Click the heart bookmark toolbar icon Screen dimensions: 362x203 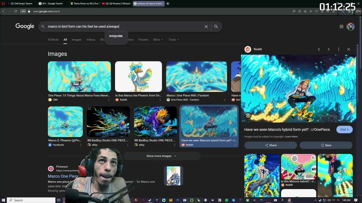(316, 11)
